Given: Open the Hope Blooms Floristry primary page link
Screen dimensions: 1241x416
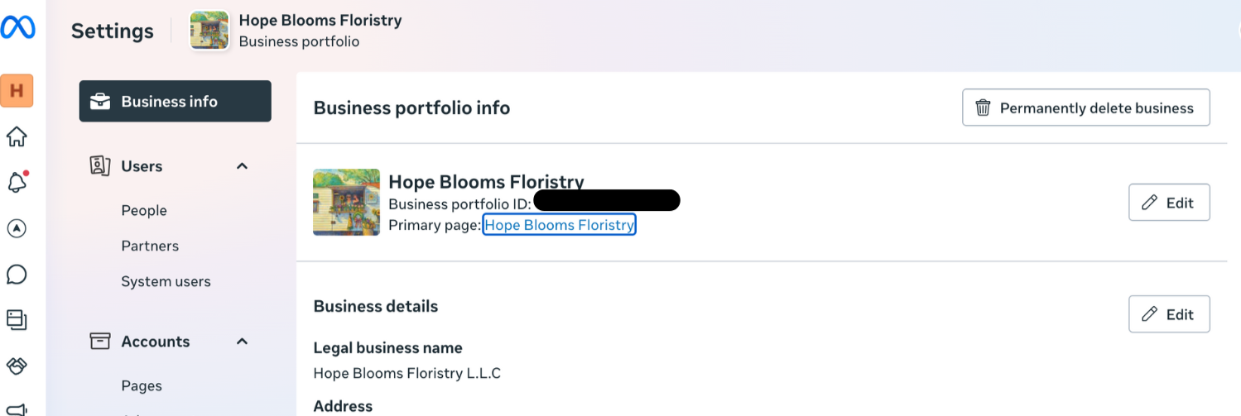Looking at the screenshot, I should [560, 224].
